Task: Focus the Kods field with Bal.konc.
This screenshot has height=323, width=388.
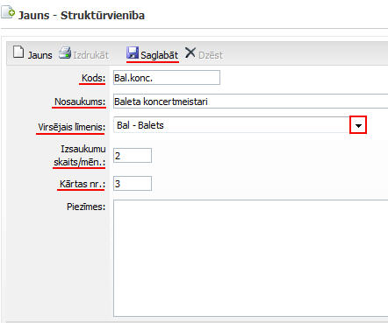Action: pos(167,78)
